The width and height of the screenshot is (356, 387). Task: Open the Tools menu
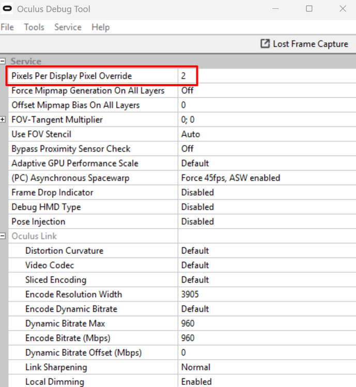pos(34,27)
